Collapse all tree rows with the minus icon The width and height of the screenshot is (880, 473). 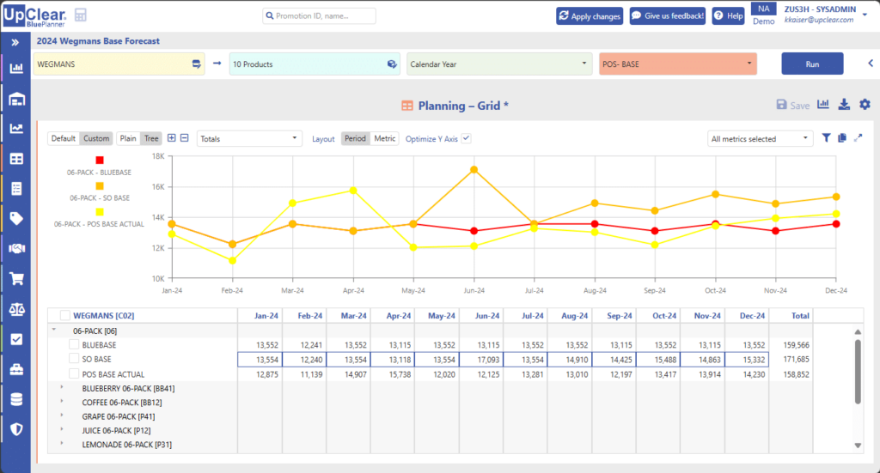[x=184, y=138]
